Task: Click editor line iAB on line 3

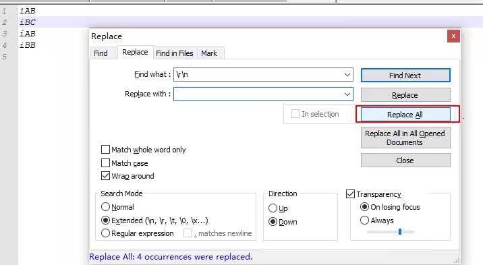Action: (28, 34)
